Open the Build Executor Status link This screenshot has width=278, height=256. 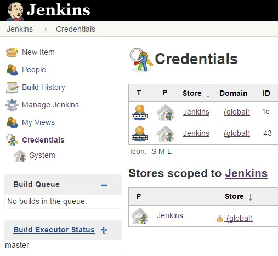coord(54,230)
